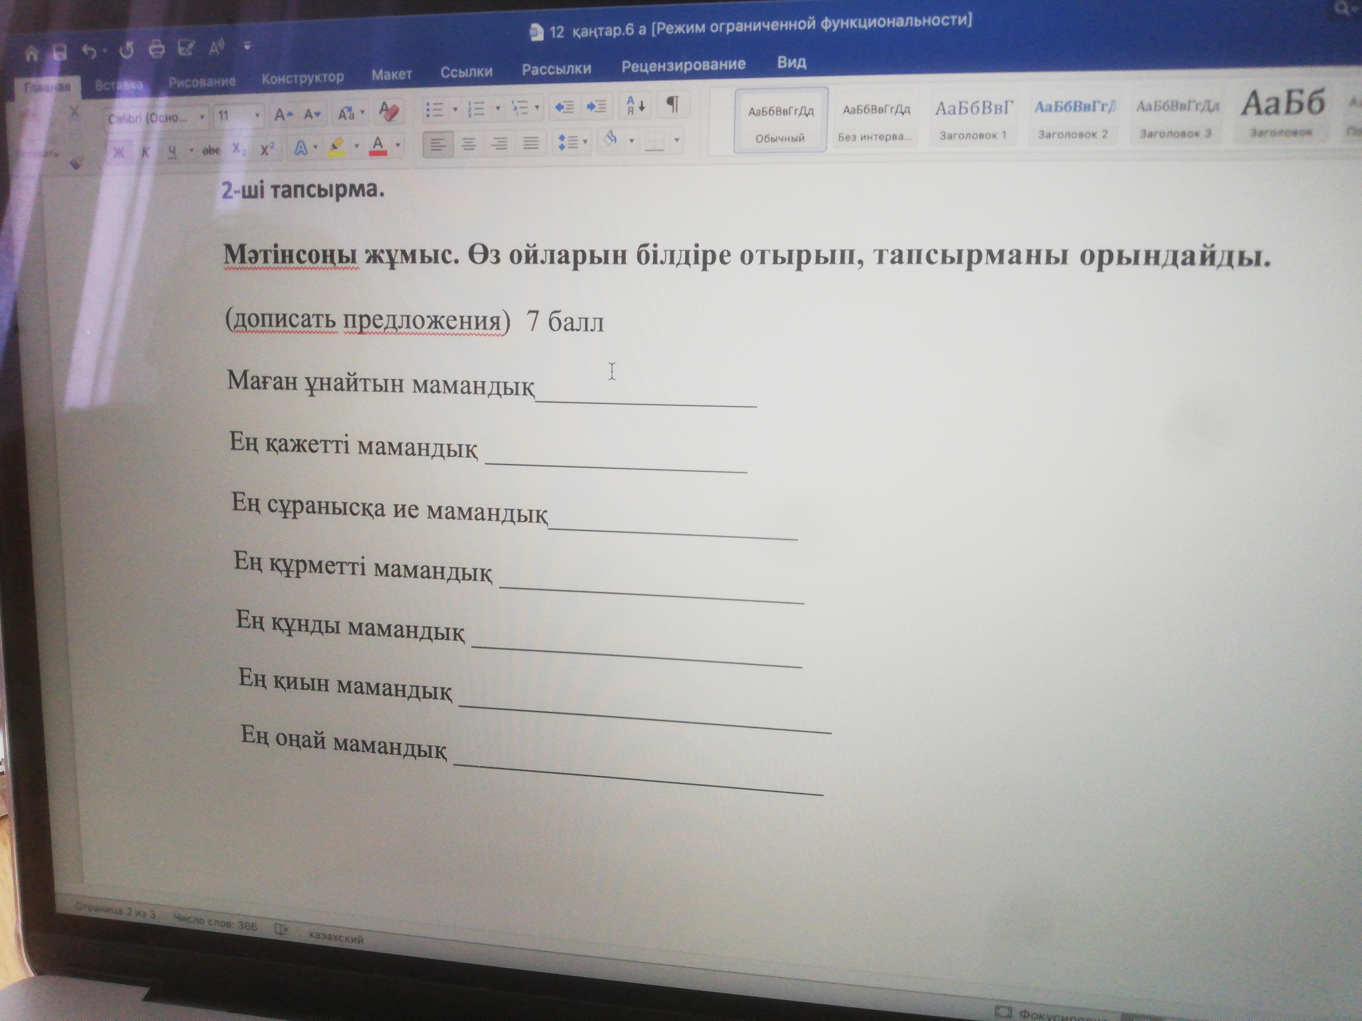This screenshot has height=1021, width=1362.
Task: Click the bulleted list icon
Action: (x=435, y=110)
